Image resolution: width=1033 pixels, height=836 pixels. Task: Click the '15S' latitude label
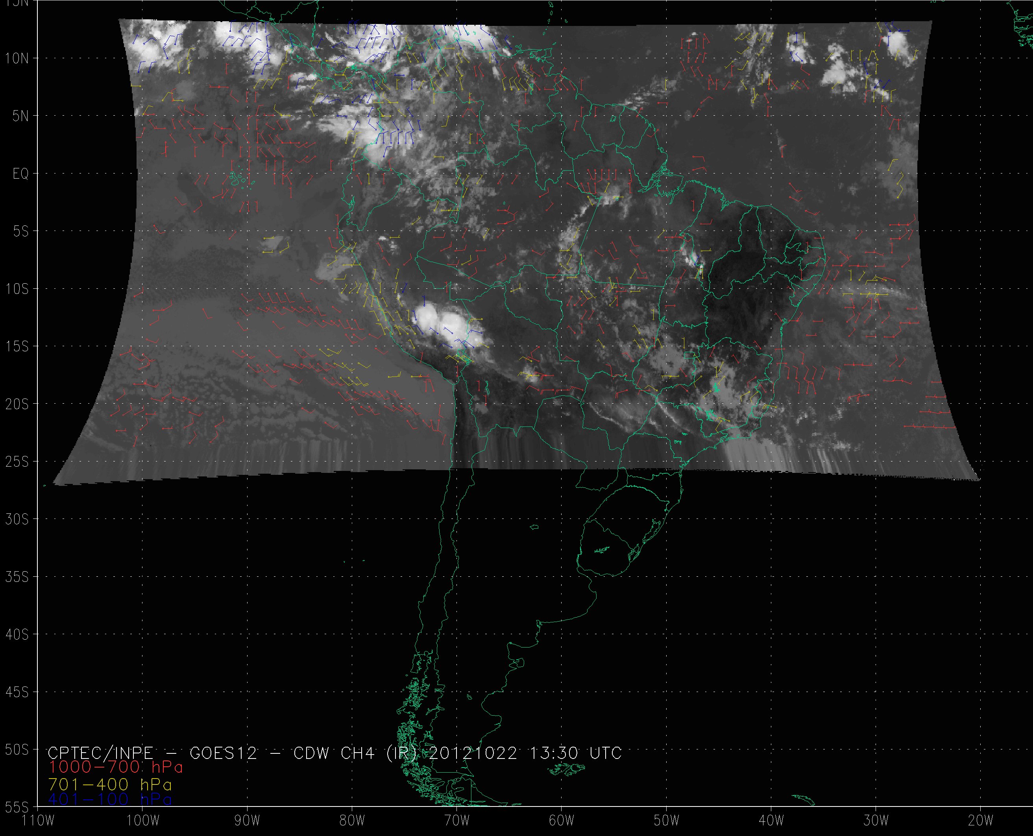tap(17, 347)
